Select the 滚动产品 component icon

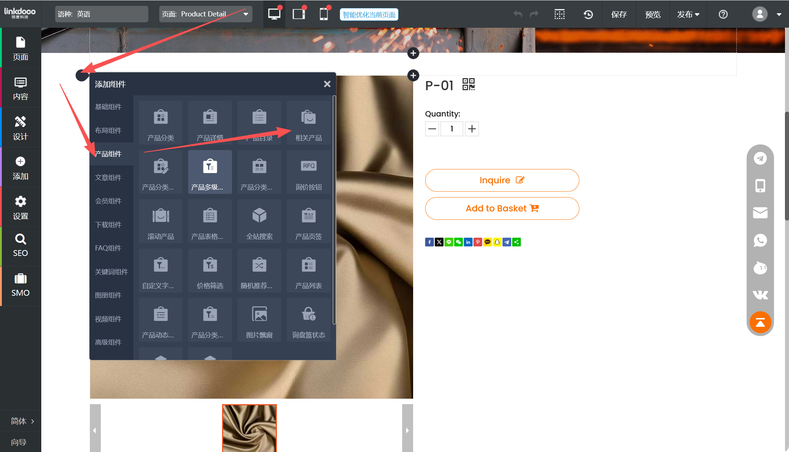coord(161,221)
